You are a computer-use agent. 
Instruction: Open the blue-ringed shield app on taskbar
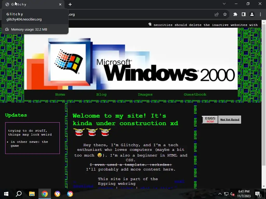click(x=70, y=194)
